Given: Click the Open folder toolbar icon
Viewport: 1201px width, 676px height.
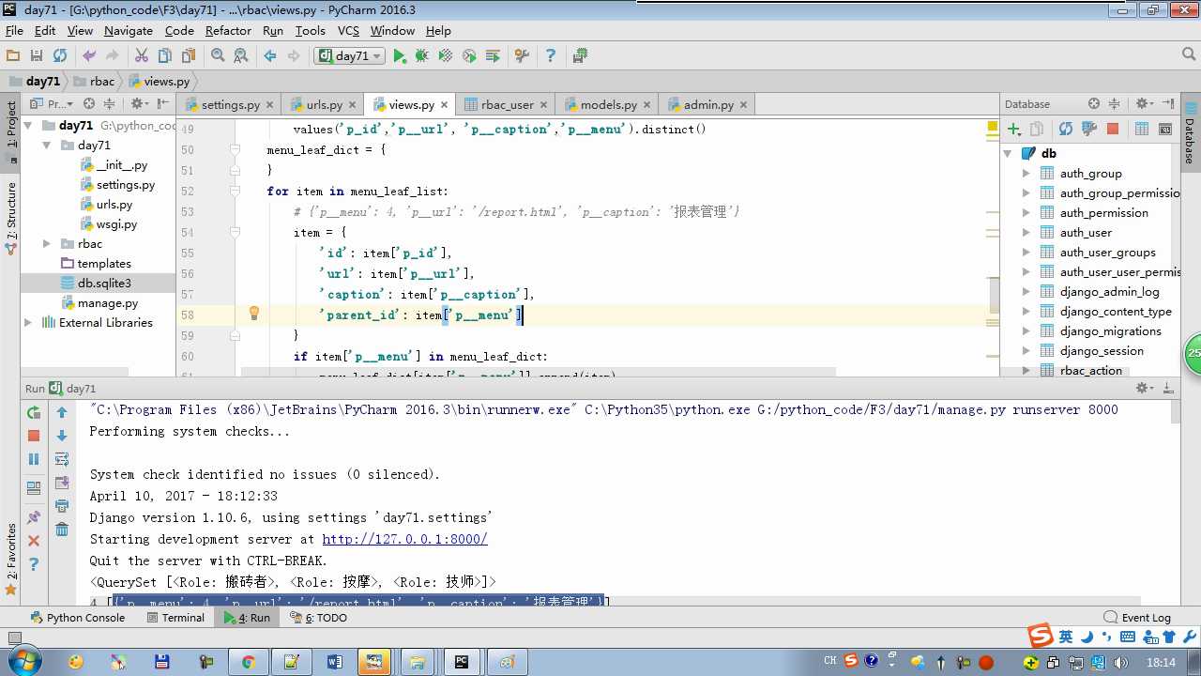Looking at the screenshot, I should point(13,56).
